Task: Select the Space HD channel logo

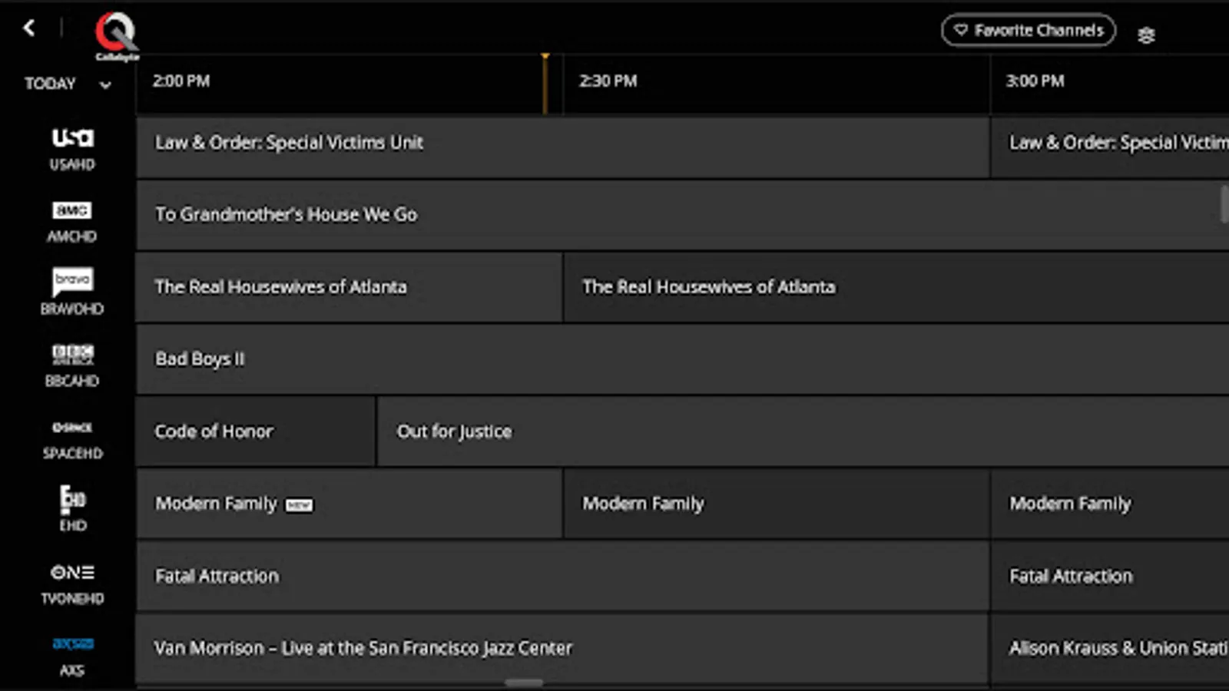Action: tap(72, 428)
